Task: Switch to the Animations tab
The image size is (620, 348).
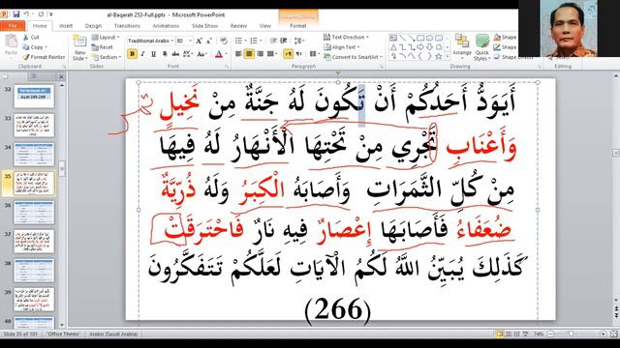Action: pos(166,26)
